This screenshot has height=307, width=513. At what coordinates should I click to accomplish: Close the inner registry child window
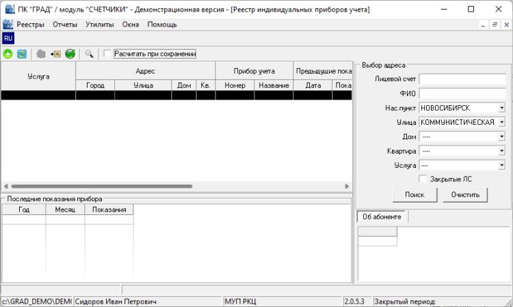pyautogui.click(x=506, y=25)
